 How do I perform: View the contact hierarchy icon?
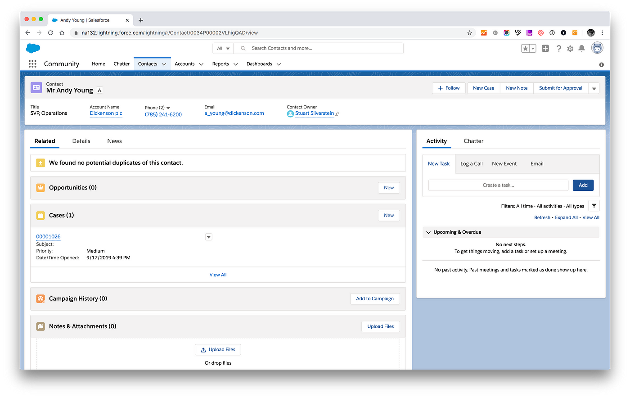click(x=99, y=90)
